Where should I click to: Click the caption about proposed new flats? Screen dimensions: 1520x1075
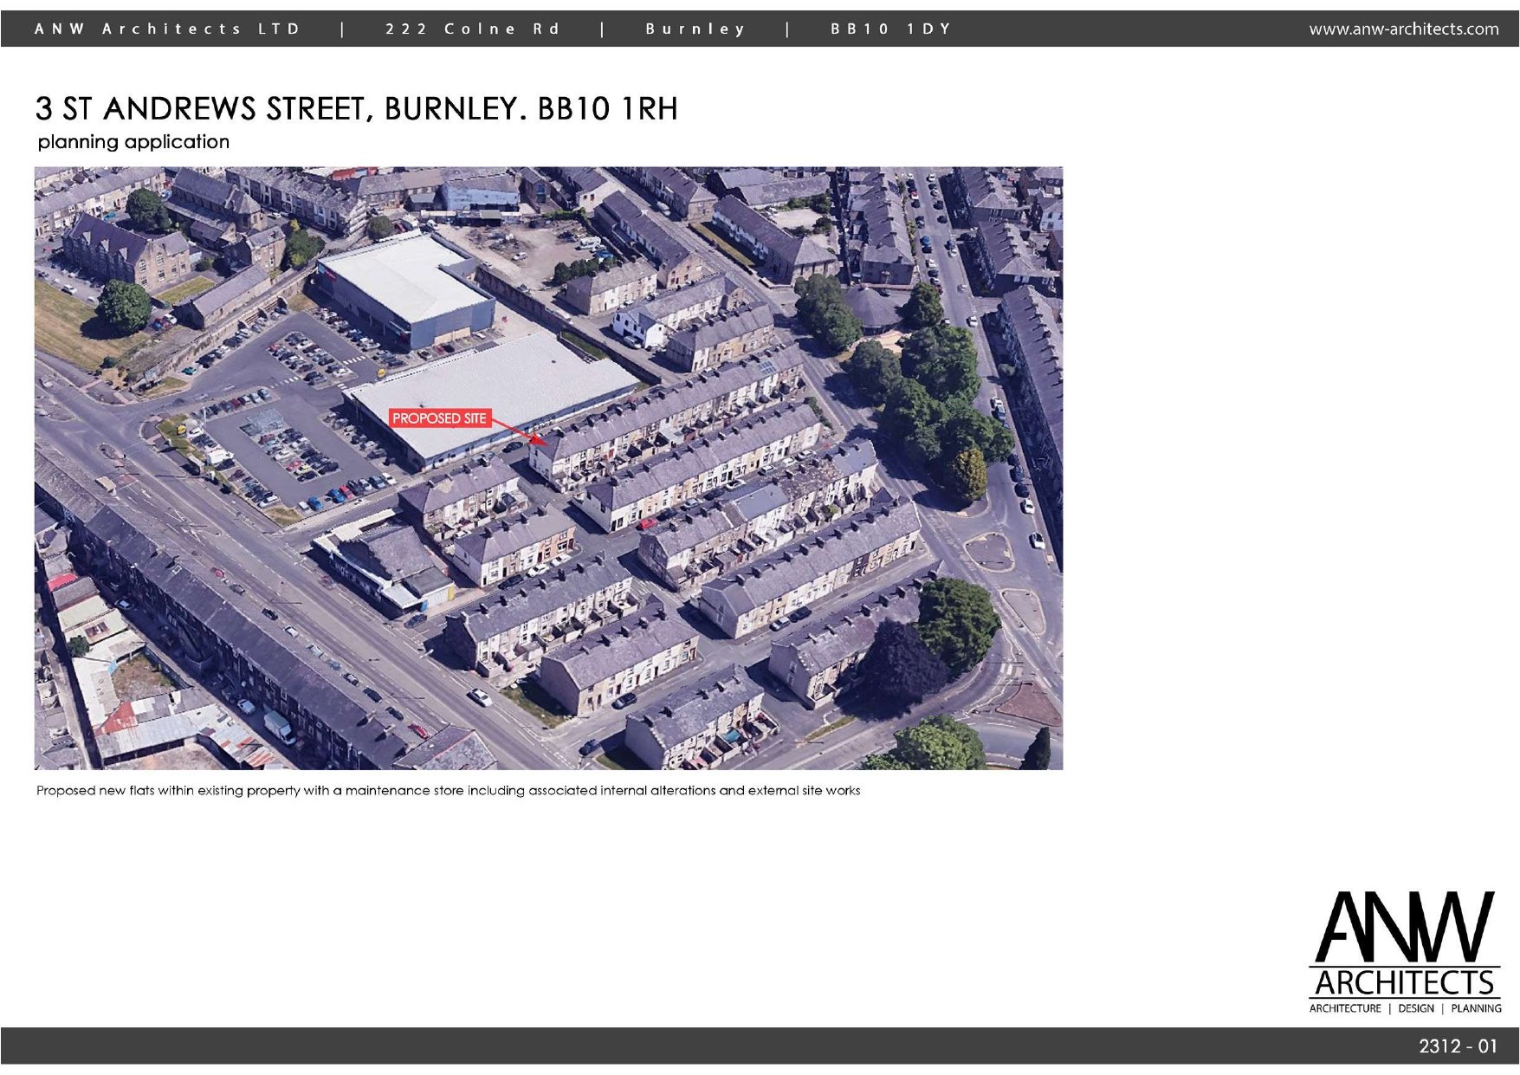[x=448, y=790]
